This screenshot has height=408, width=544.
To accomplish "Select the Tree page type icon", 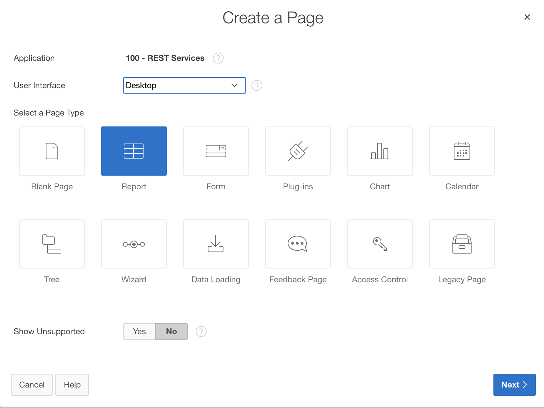I will click(52, 244).
